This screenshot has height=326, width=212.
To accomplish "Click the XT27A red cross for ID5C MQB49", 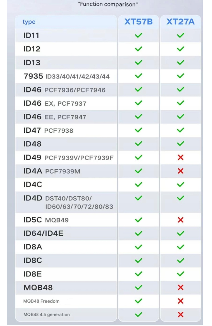I will 180,220.
